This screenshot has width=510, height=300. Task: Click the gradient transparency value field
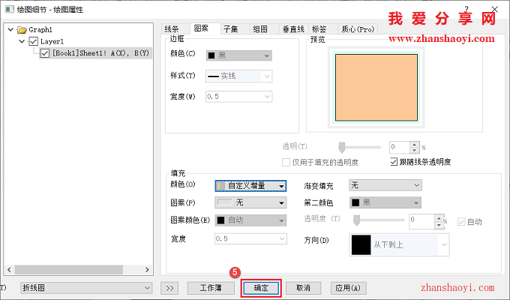point(421,221)
